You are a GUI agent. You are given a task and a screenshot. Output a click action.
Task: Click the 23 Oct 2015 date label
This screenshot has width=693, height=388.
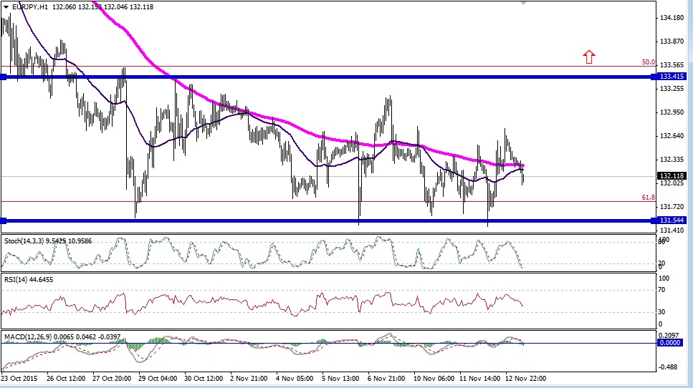(19, 378)
